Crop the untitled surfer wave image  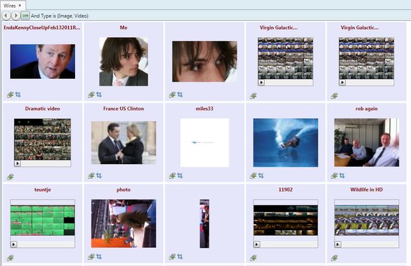(x=261, y=176)
